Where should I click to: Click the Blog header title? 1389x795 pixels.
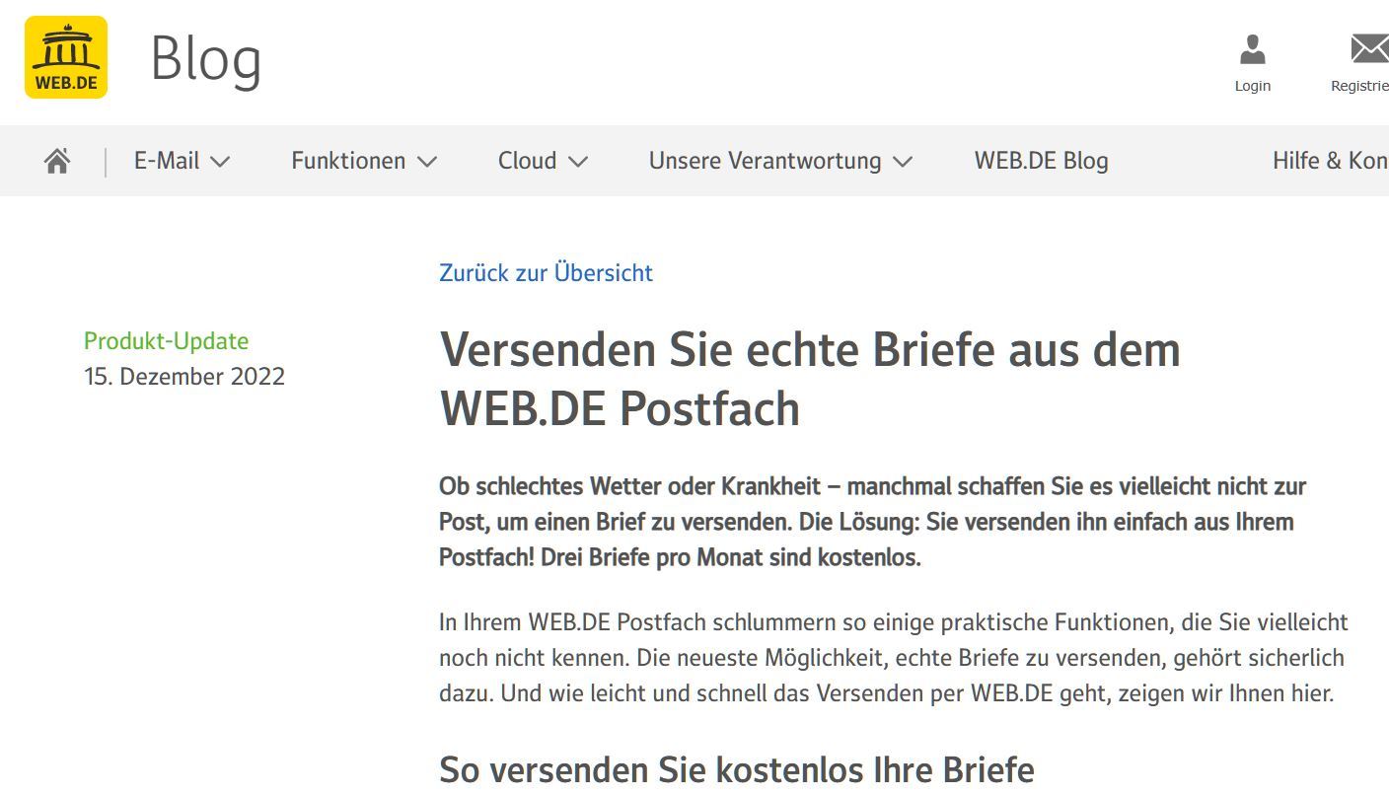(206, 59)
